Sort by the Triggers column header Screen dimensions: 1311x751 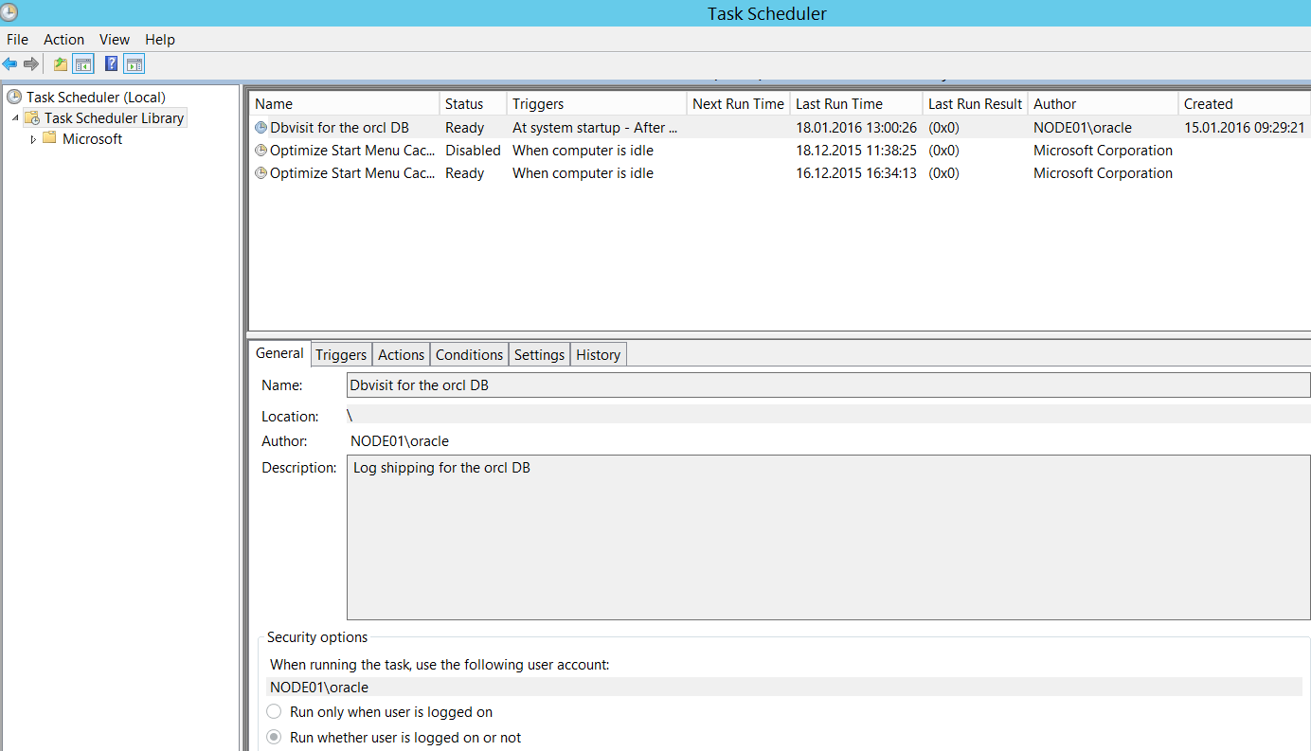(x=596, y=103)
